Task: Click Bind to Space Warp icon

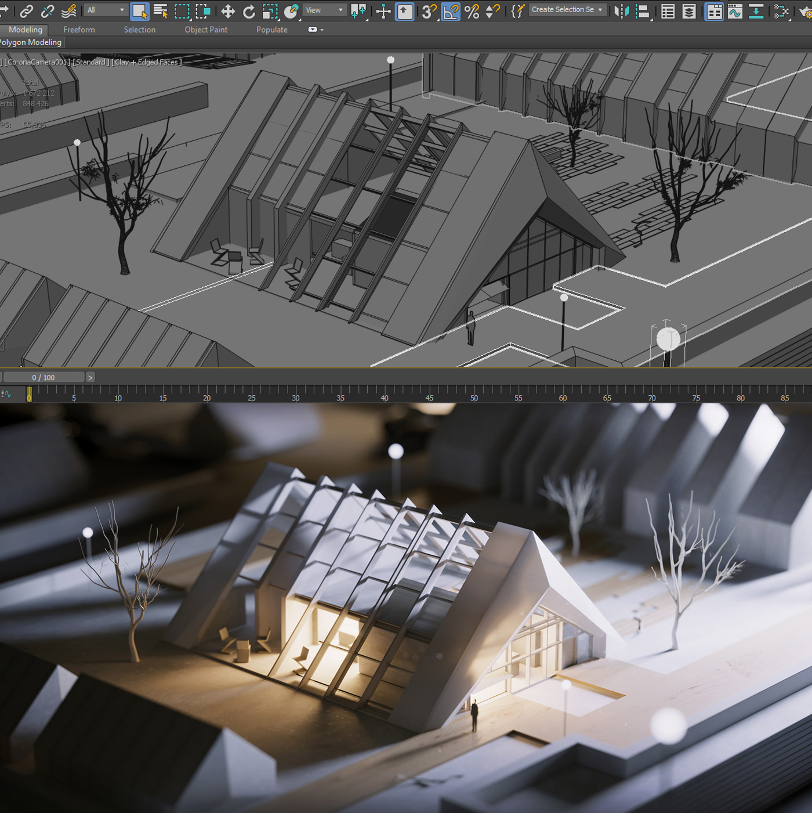Action: coord(69,11)
